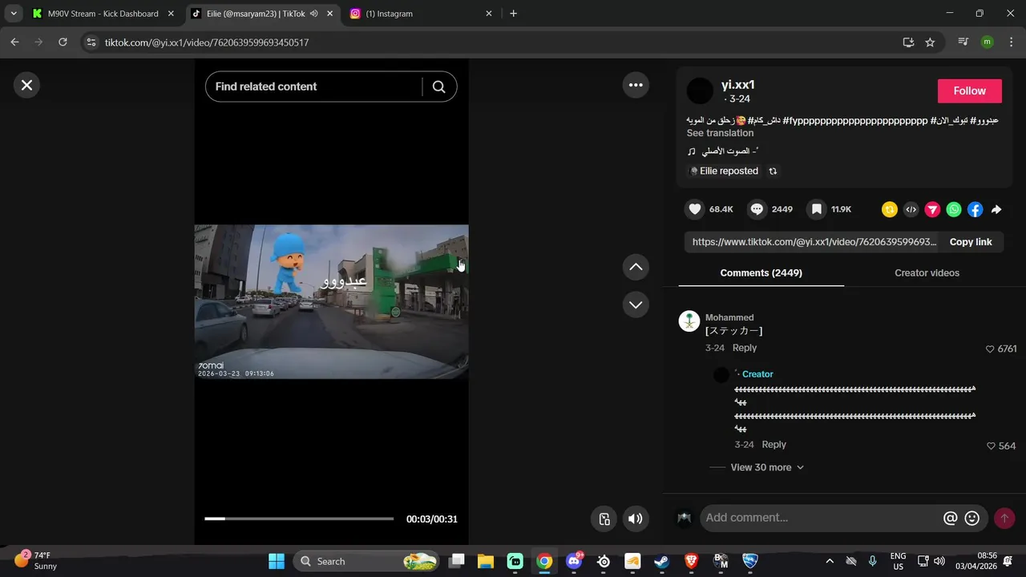Open the yi.xx1 profile avatar

tap(700, 91)
